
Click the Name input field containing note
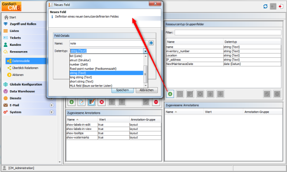click(x=109, y=43)
